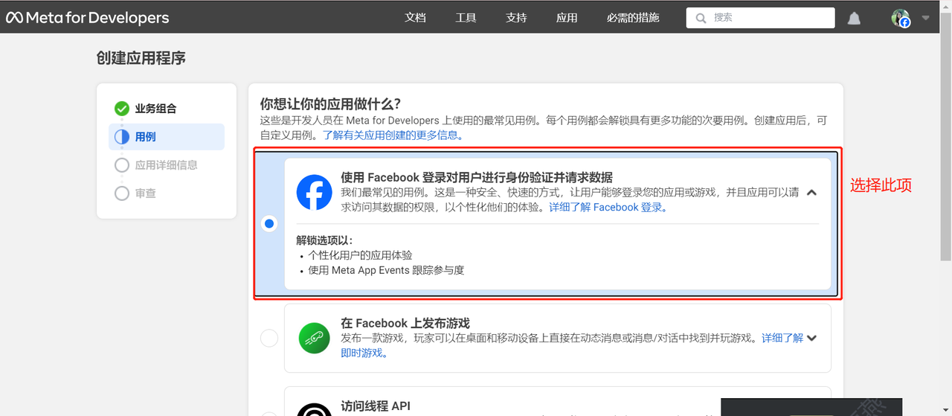Image resolution: width=952 pixels, height=416 pixels.
Task: Click the 在 Facebook 上发布游戏 title
Action: (x=405, y=323)
